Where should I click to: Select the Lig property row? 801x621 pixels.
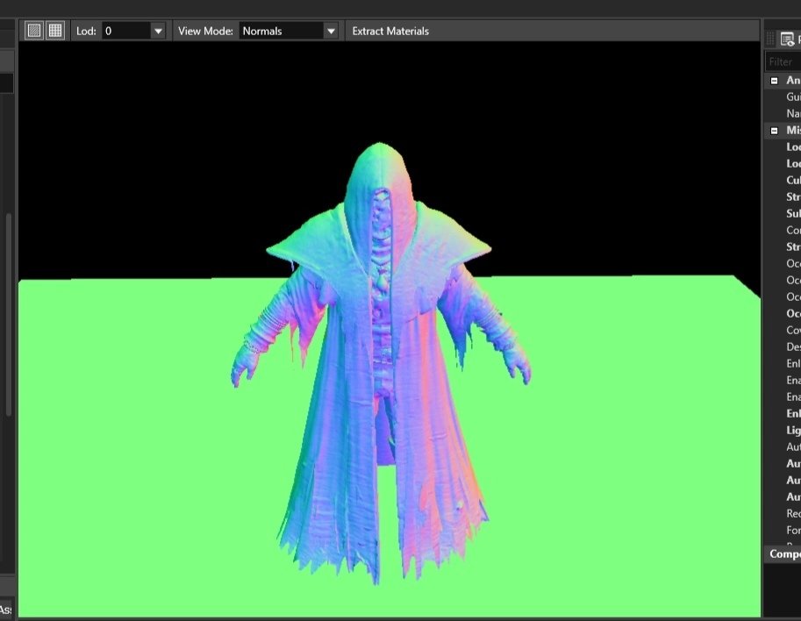pos(792,430)
